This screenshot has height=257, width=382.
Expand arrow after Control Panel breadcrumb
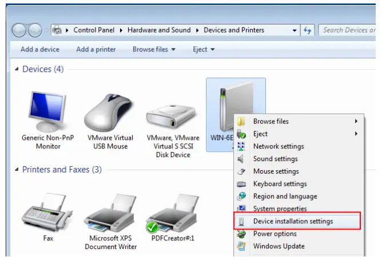pos(121,30)
